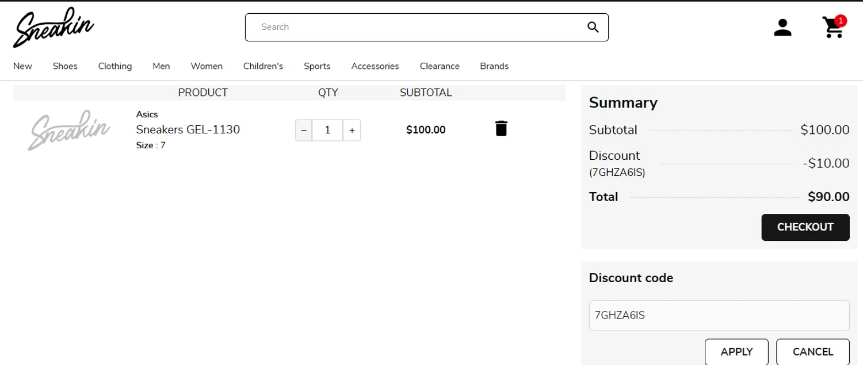Open the Clearance category

(440, 66)
